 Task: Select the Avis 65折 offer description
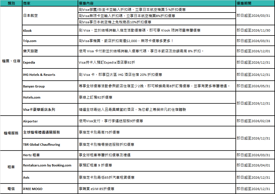pyautogui.click(x=106, y=178)
